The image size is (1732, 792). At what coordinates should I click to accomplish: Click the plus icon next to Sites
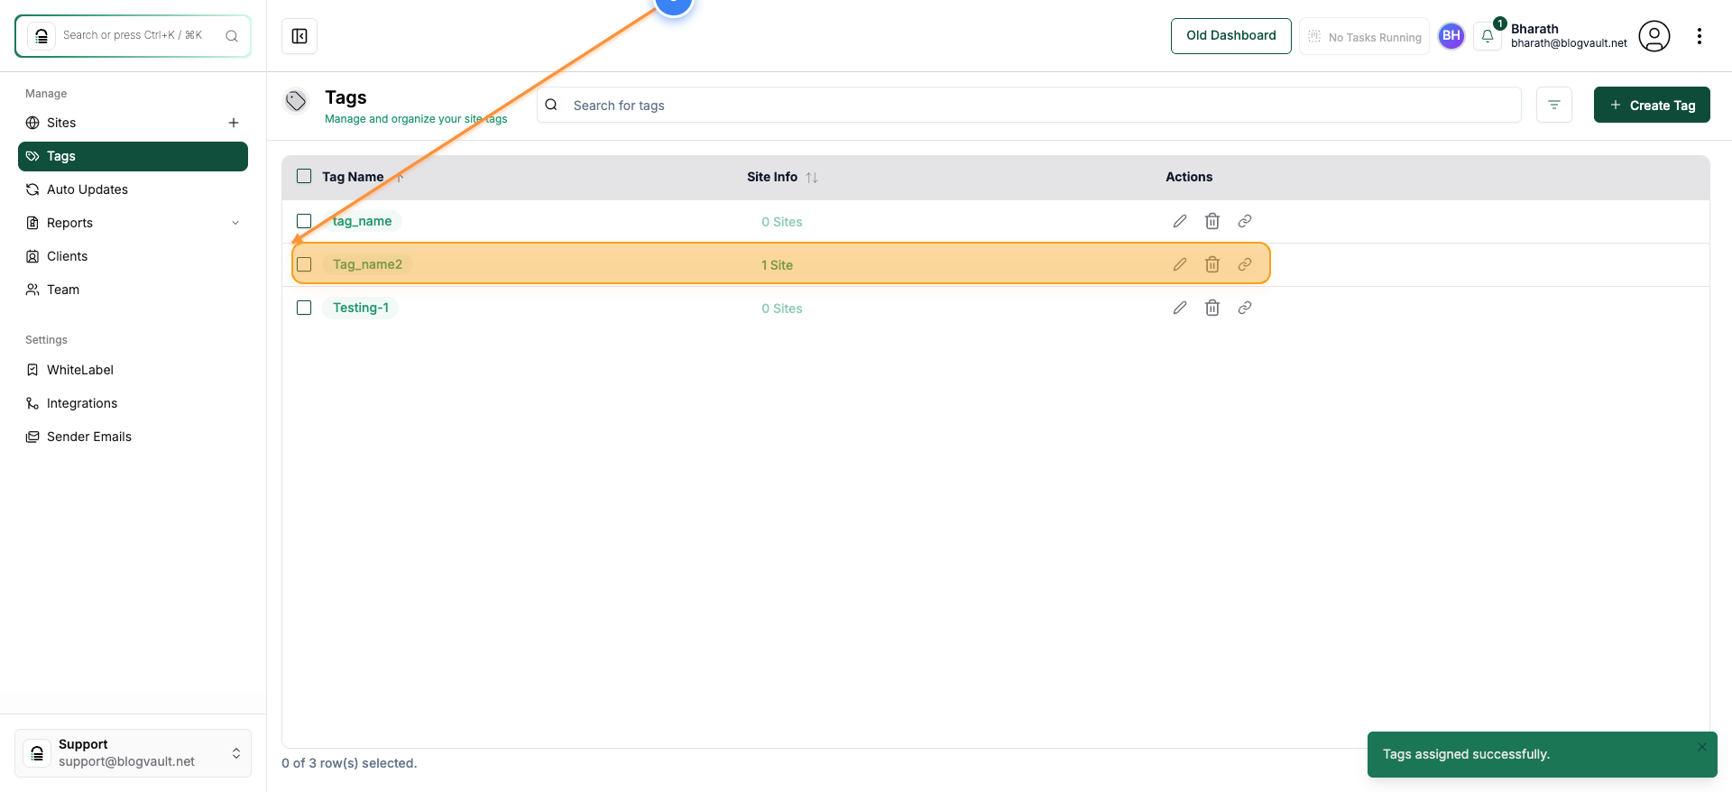coord(234,123)
